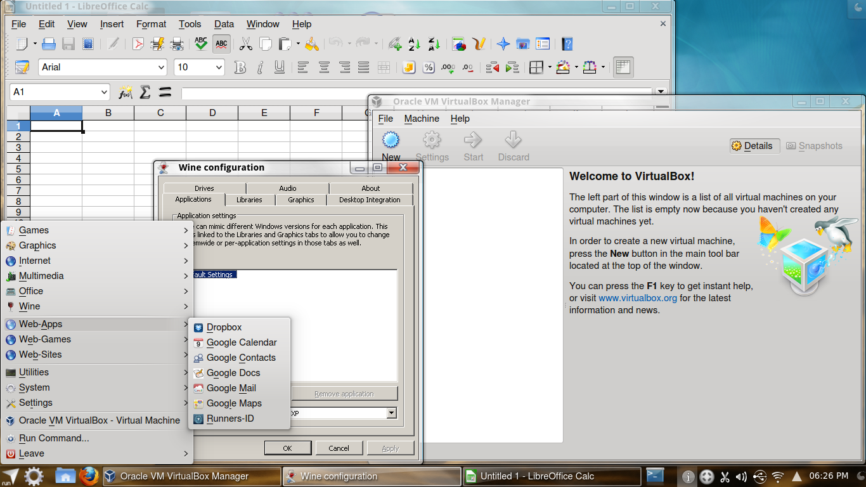The height and width of the screenshot is (487, 866).
Task: Click the Save document icon in Calc
Action: (x=68, y=44)
